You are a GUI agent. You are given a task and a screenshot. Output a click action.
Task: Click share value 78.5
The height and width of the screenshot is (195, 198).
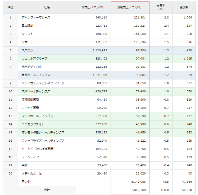pos(166,182)
